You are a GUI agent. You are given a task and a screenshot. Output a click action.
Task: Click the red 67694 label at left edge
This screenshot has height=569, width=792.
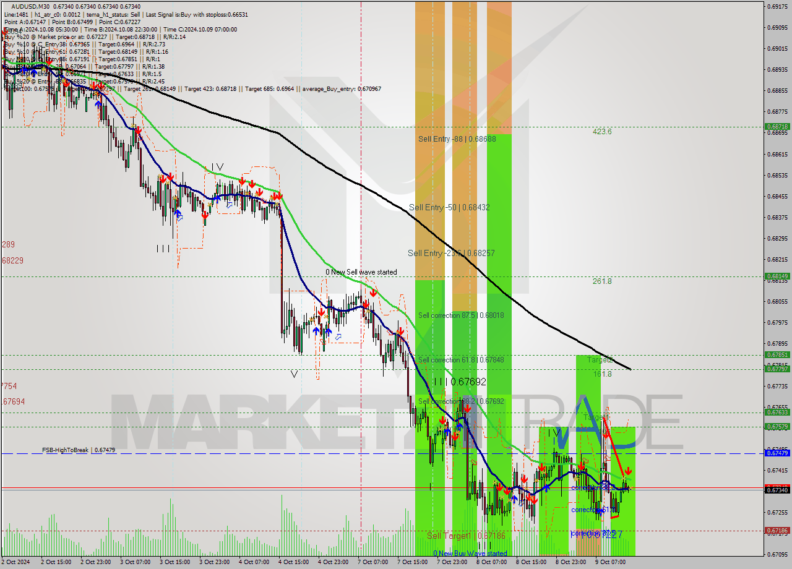coord(13,401)
